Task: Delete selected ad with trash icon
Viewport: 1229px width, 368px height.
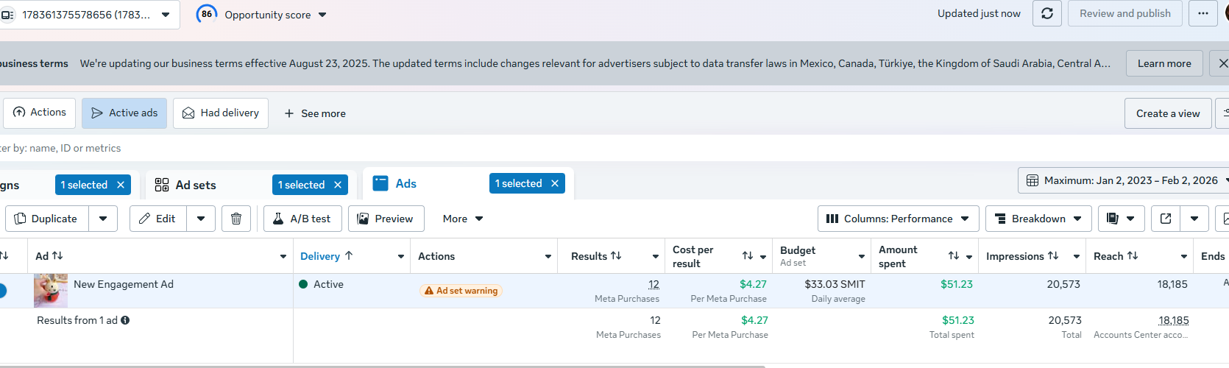Action: point(236,219)
